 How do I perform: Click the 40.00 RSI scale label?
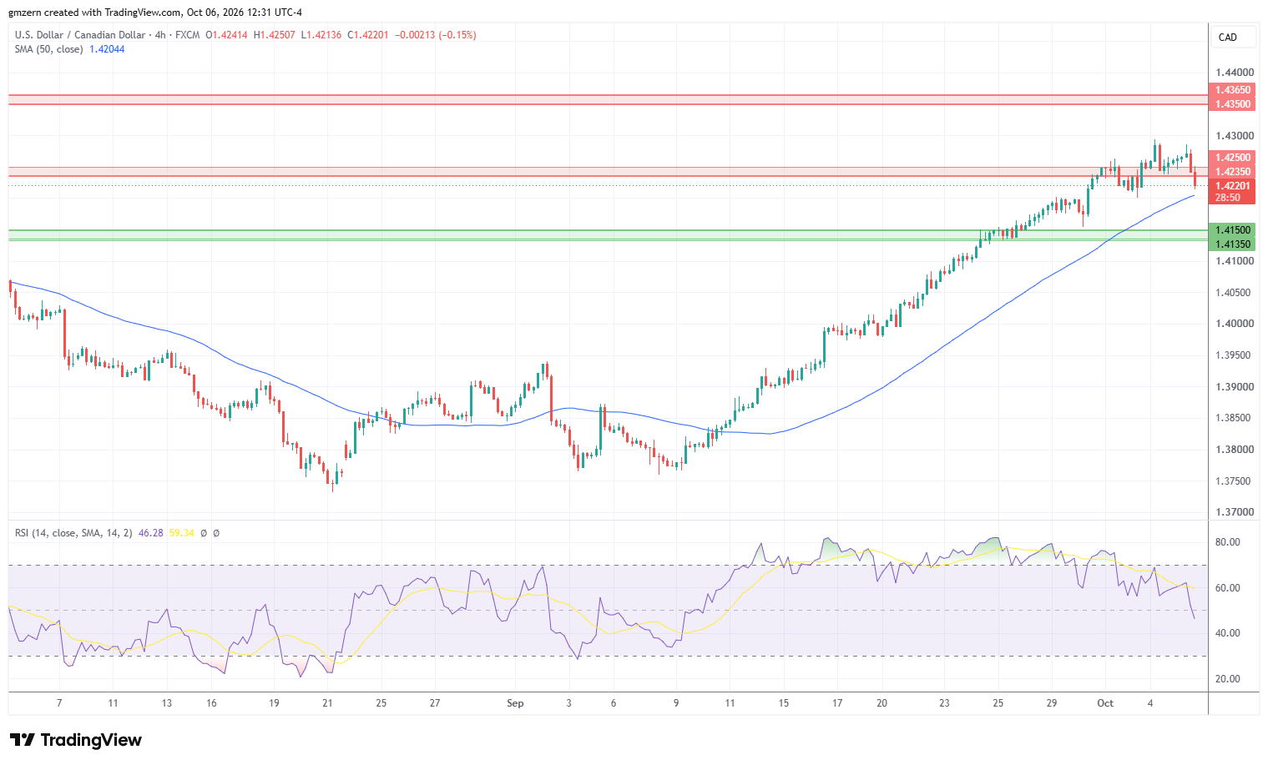[x=1227, y=633]
